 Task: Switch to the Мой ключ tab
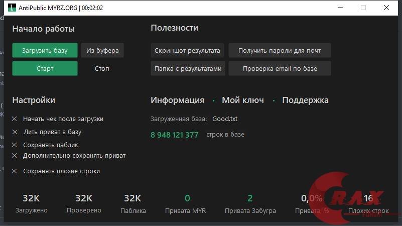coord(243,100)
